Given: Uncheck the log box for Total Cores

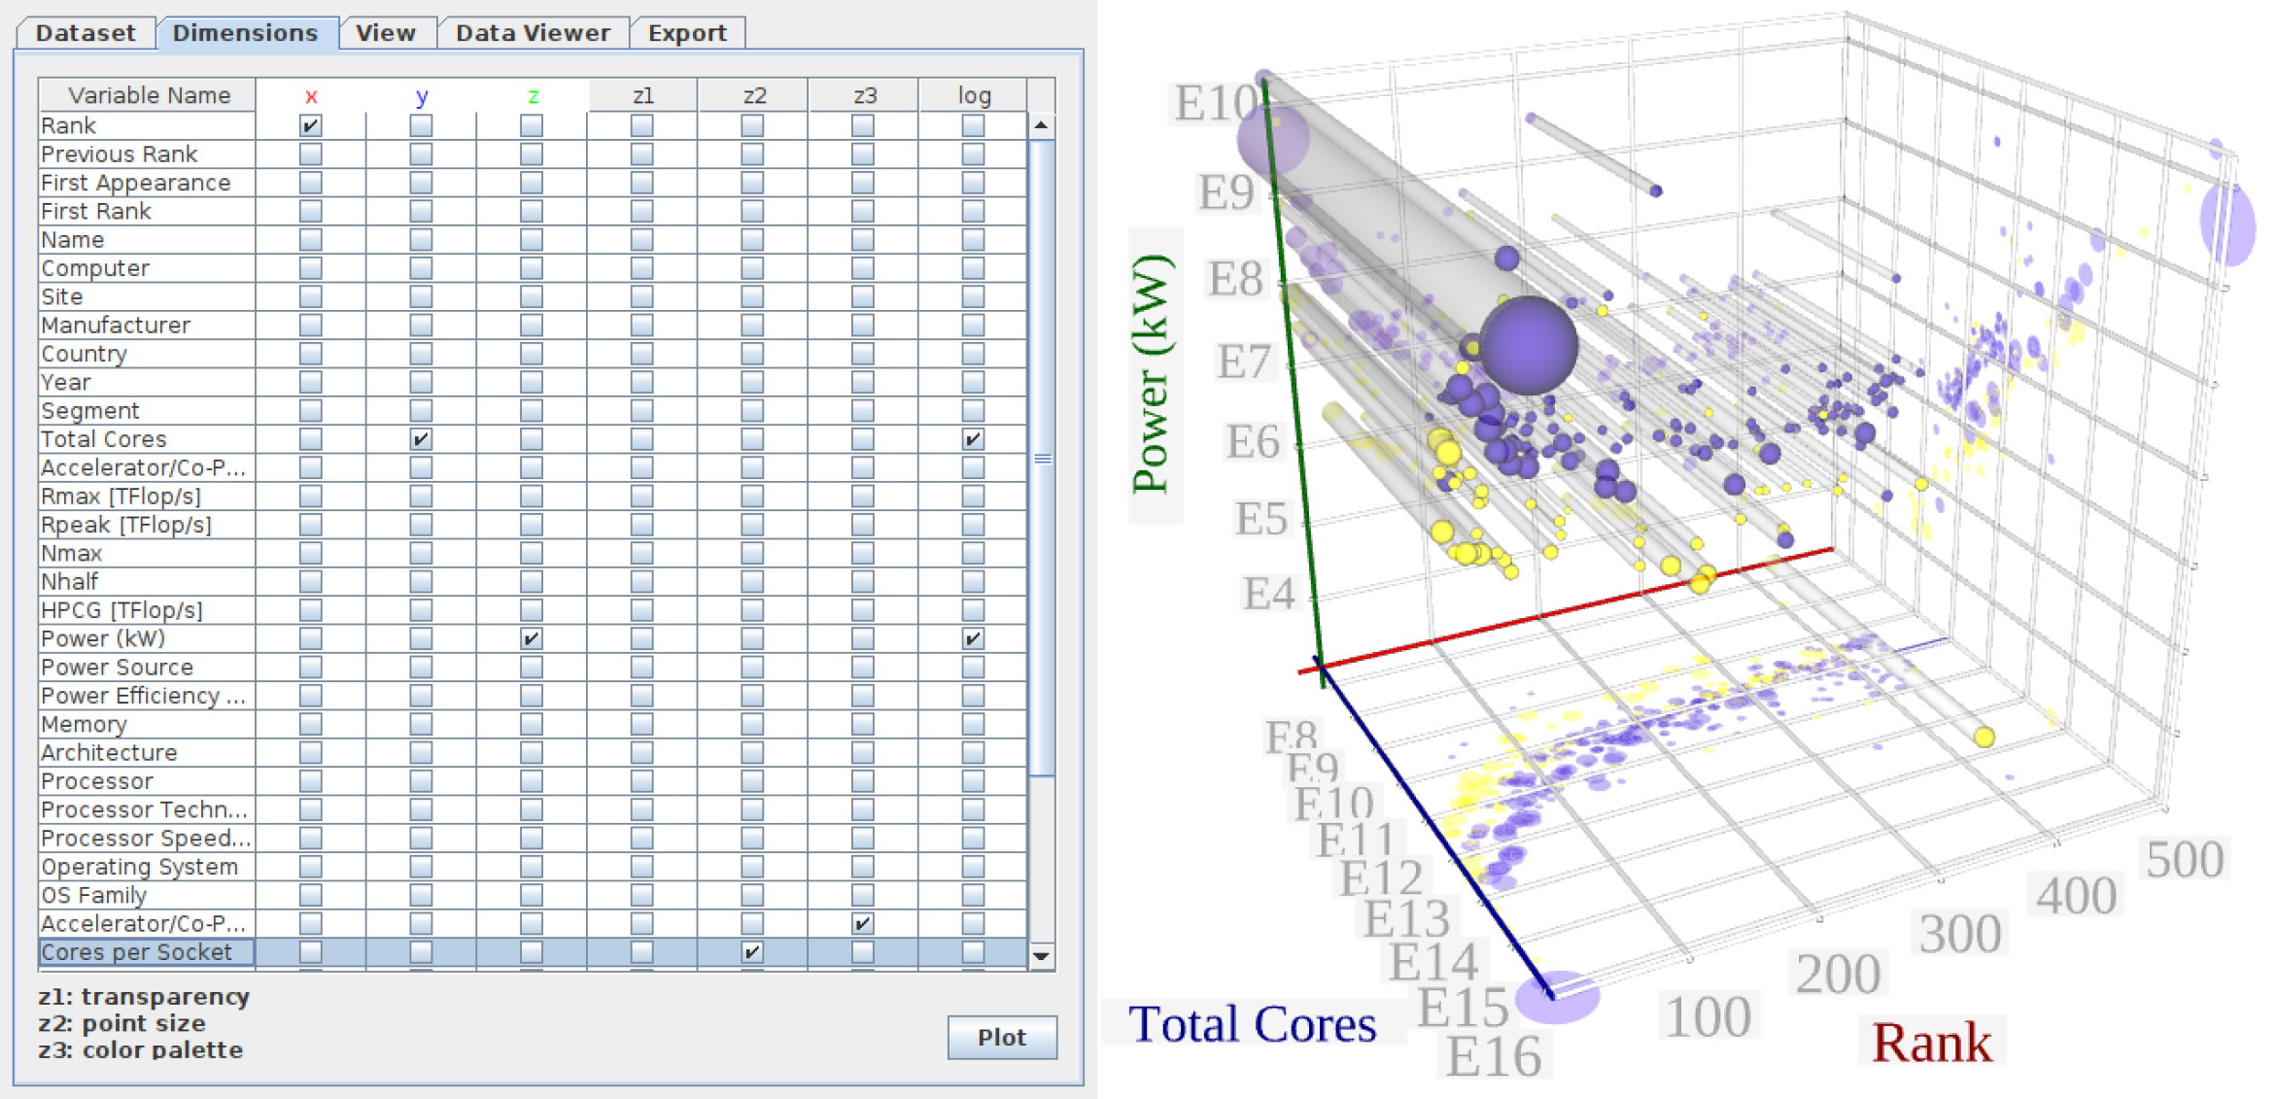Looking at the screenshot, I should [973, 439].
